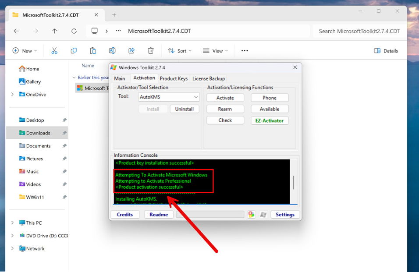Collapse the Earlier this year group
The height and width of the screenshot is (272, 419).
point(74,78)
